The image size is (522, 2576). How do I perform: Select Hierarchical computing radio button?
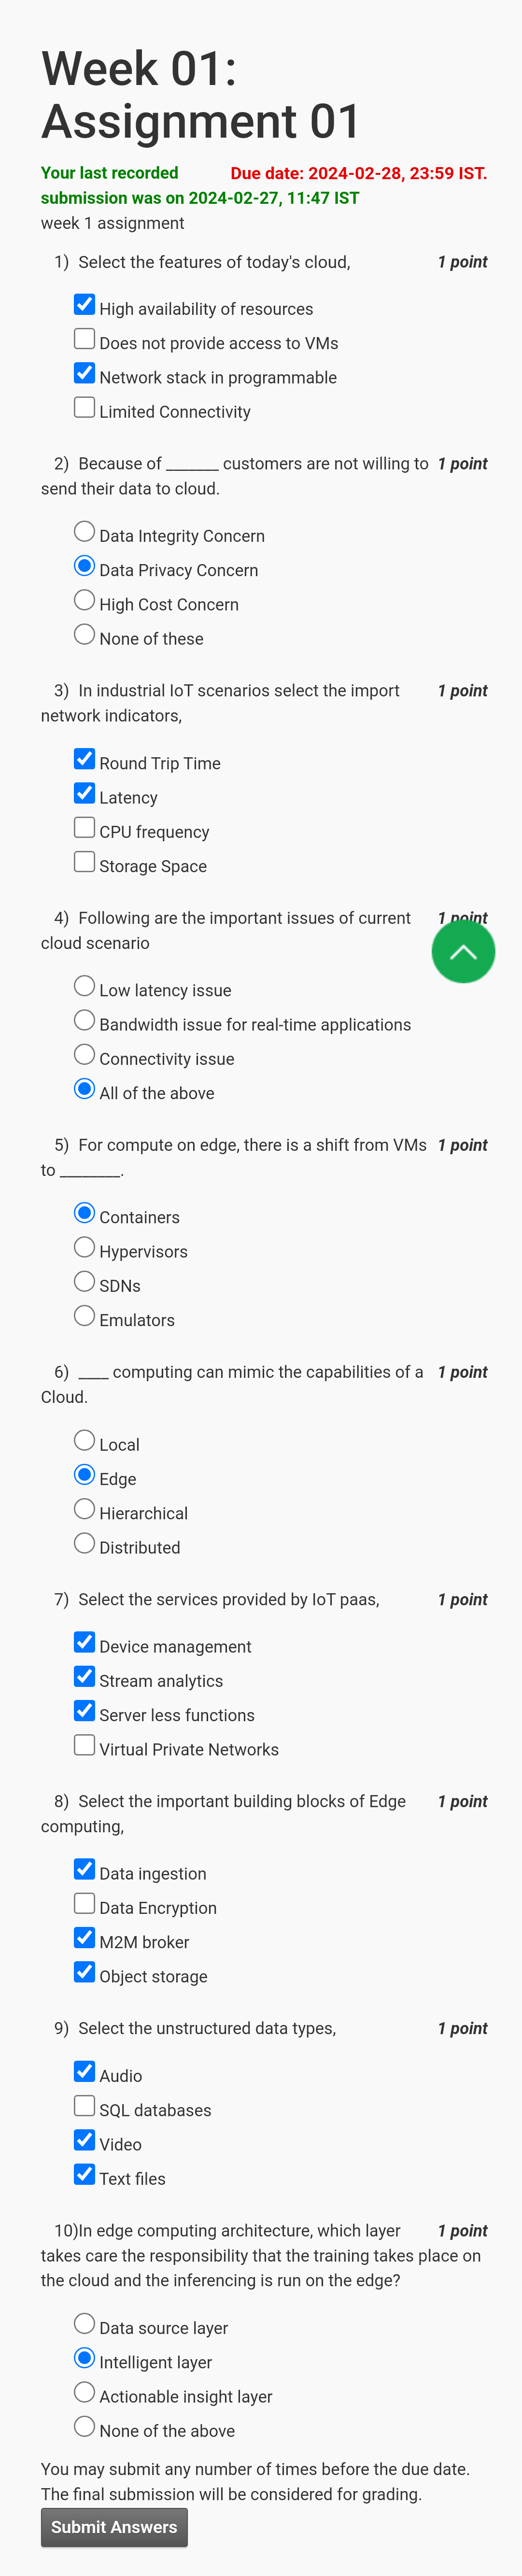point(85,1509)
